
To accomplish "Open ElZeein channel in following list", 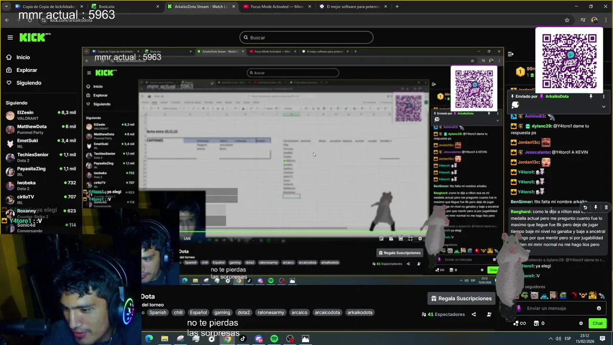I will (41, 115).
